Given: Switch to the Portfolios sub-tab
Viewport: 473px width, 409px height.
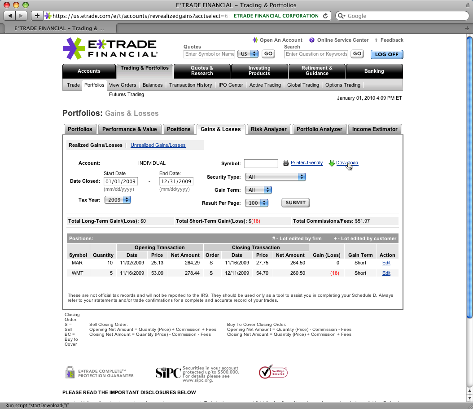Looking at the screenshot, I should 80,129.
